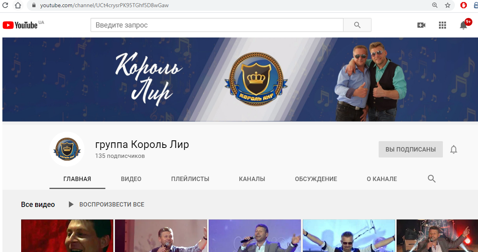This screenshot has height=252, width=478.
Task: Switch to the ВИДЕО tab
Action: pyautogui.click(x=130, y=179)
